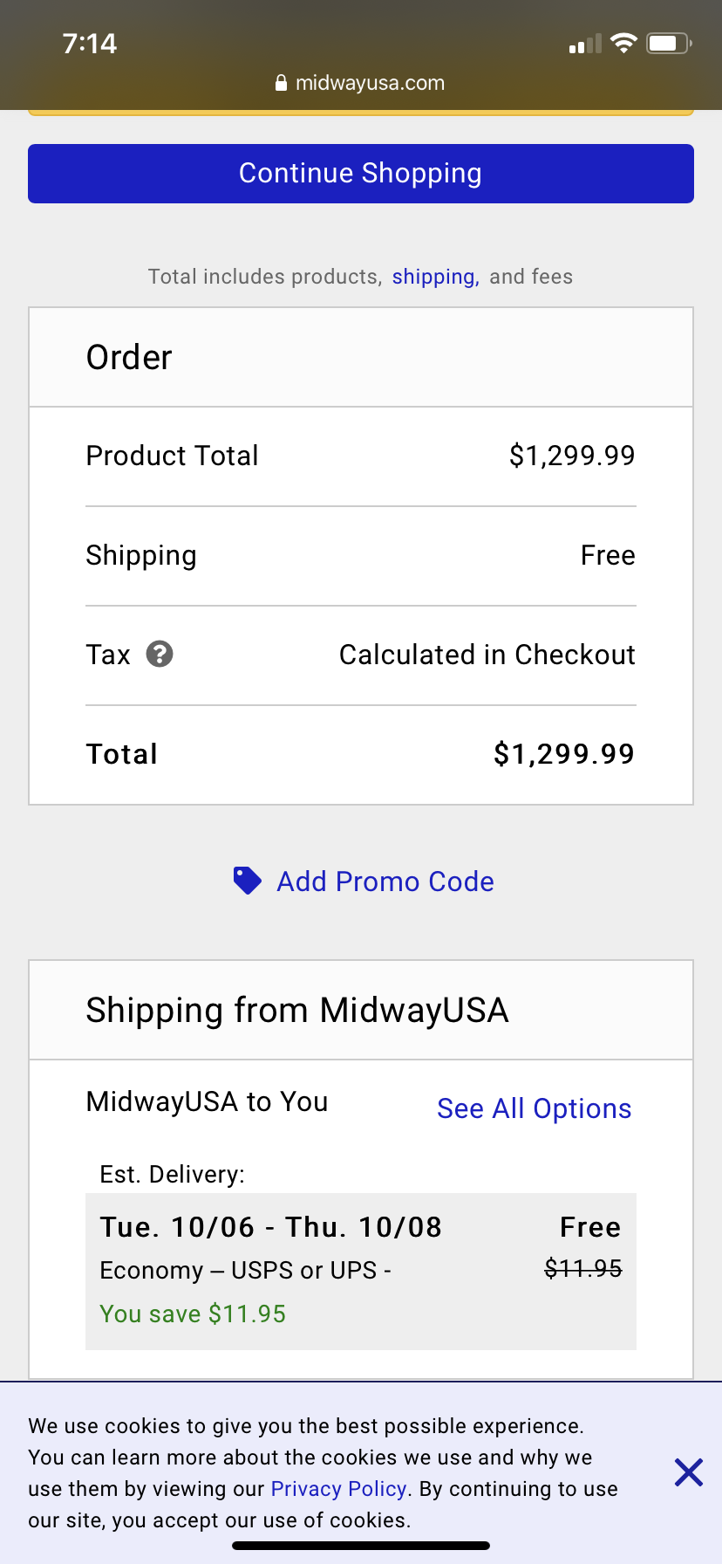Screen dimensions: 722x1564
Task: Open the Privacy Policy link
Action: (x=338, y=1489)
